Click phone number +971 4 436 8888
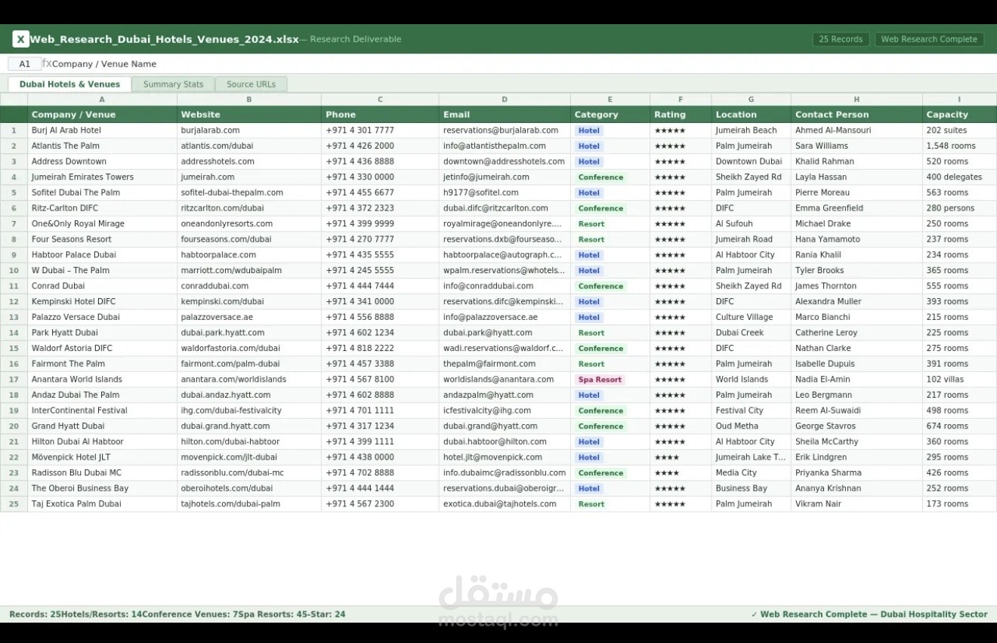The height and width of the screenshot is (643, 997). [380, 162]
